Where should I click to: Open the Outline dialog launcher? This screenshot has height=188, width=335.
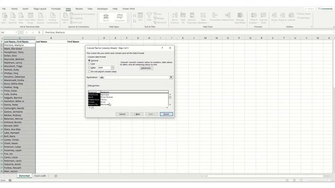point(312,27)
